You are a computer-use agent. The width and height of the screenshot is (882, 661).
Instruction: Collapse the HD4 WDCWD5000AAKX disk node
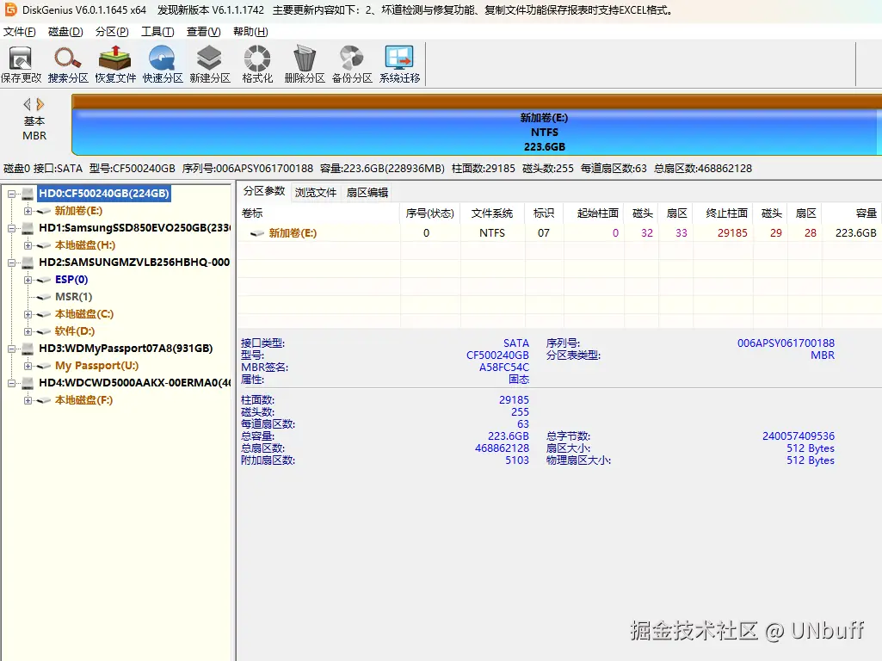pyautogui.click(x=11, y=383)
